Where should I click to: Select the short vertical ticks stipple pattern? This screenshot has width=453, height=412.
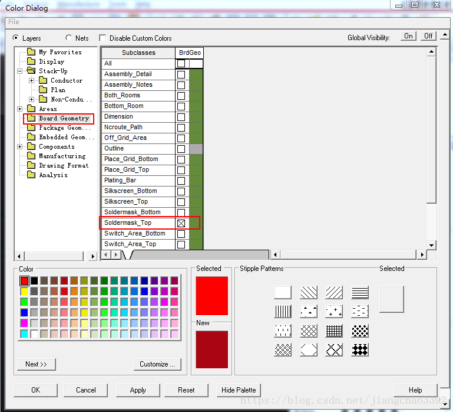[x=283, y=331]
